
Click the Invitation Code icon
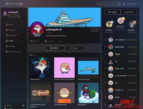[x=7, y=52]
